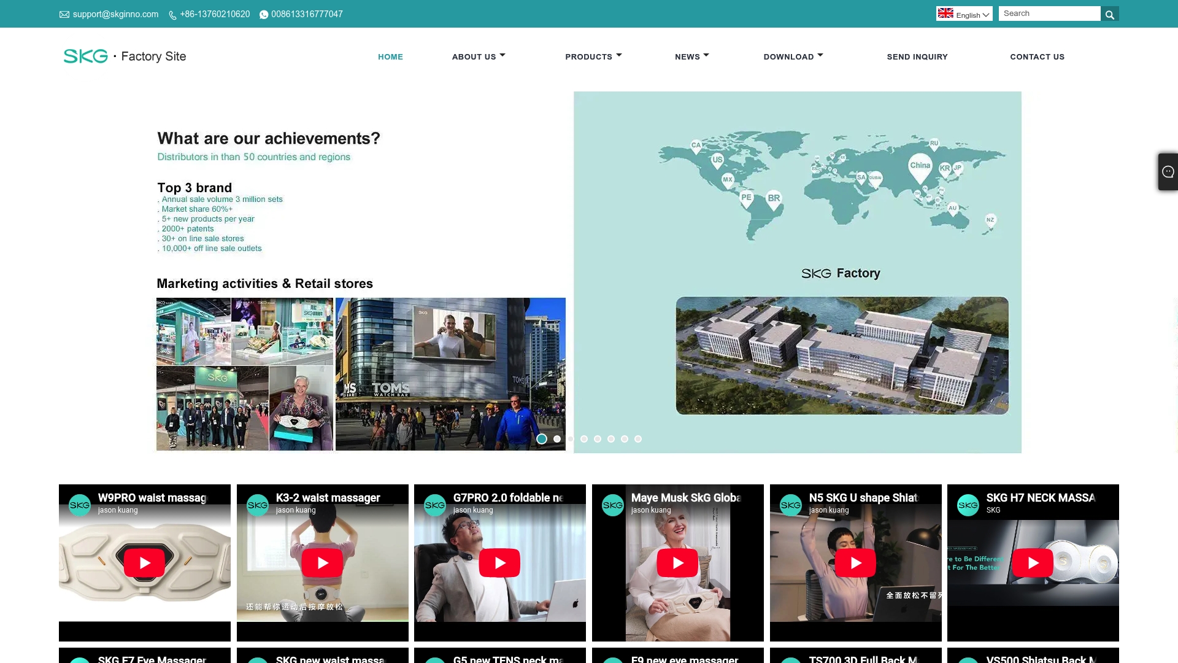Open the SEND INQUIRY menu item

click(x=917, y=56)
